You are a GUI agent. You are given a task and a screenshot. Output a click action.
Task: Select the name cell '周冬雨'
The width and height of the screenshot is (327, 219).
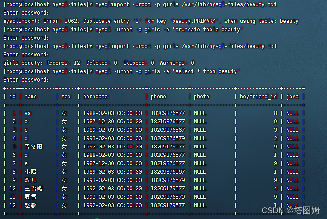click(33, 147)
